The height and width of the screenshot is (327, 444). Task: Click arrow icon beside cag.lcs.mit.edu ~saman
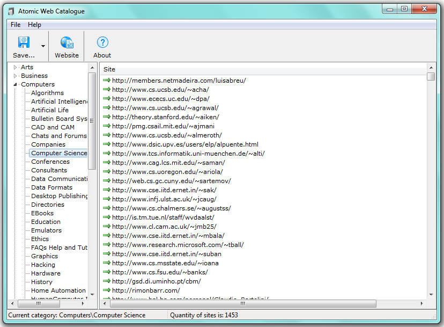click(x=107, y=163)
